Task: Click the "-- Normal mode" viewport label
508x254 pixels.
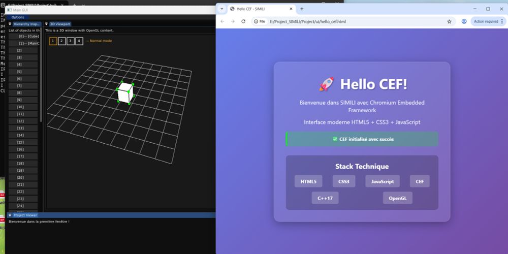Action: coord(99,41)
